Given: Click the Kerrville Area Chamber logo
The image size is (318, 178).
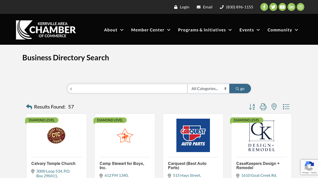Looking at the screenshot, I should (46, 30).
